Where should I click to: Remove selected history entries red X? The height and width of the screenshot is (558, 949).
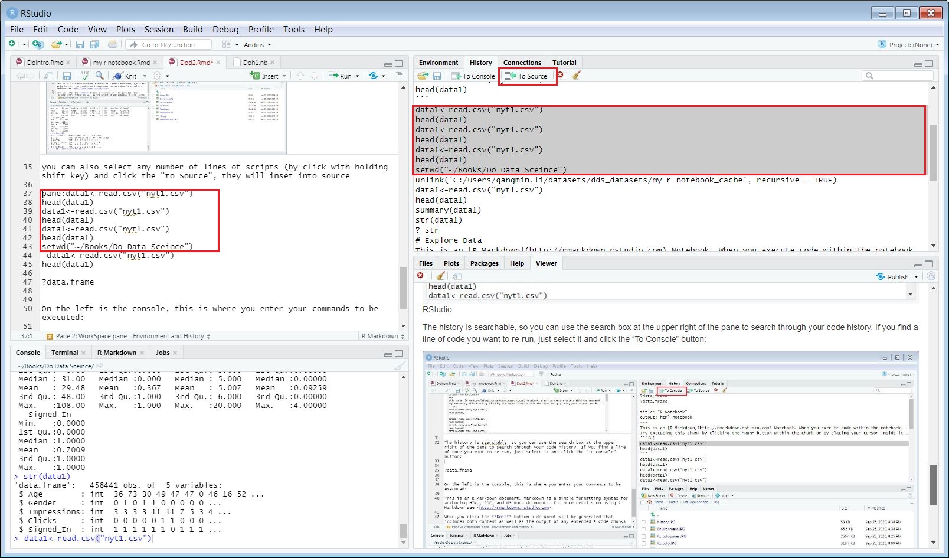coord(561,75)
